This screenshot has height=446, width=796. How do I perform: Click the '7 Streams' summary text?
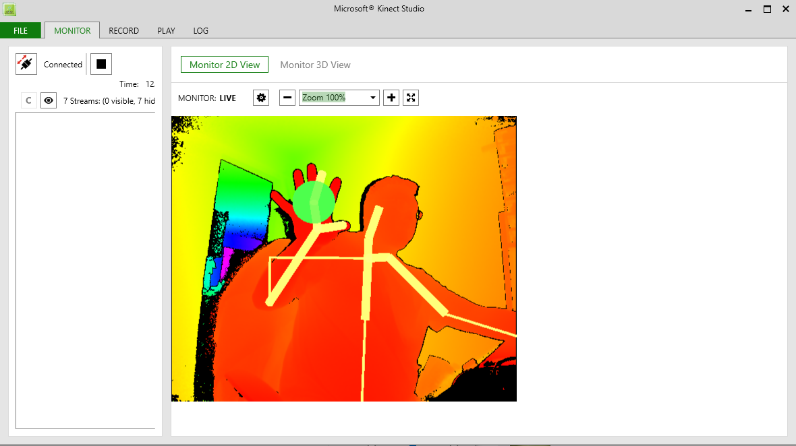[109, 101]
